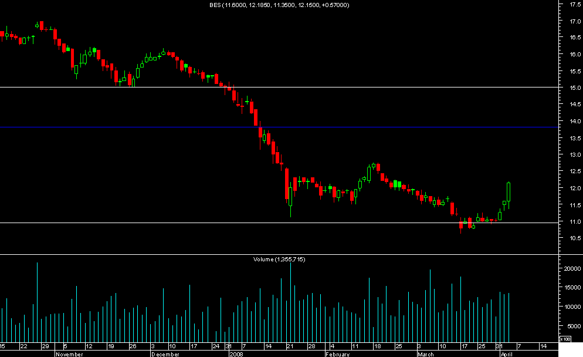Select the date label 21 on the time axis

click(290, 346)
